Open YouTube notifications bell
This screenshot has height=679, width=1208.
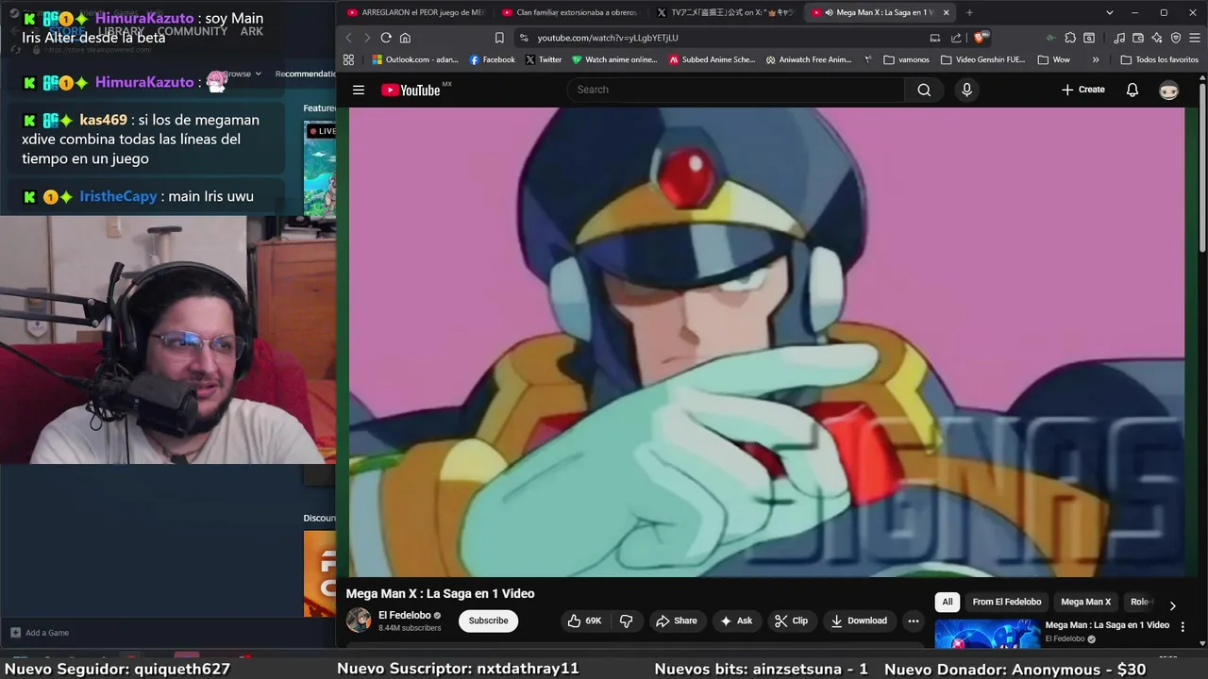pos(1132,90)
